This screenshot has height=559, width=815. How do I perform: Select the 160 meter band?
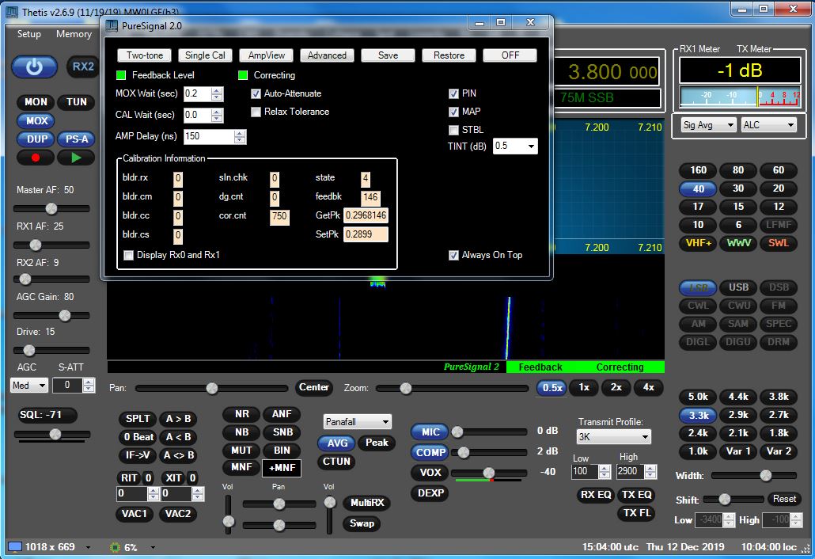(698, 170)
